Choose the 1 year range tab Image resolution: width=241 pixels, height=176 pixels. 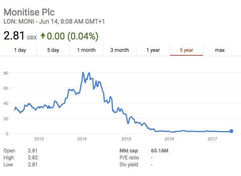point(153,50)
